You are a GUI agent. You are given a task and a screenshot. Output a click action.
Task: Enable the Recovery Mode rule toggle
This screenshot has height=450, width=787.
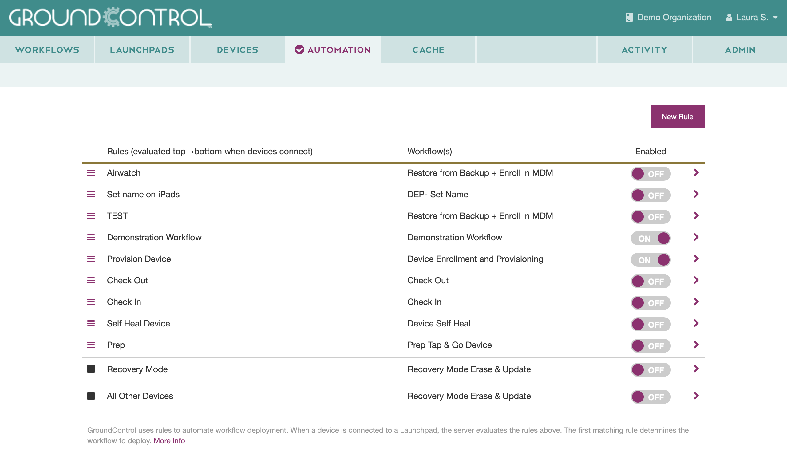(x=651, y=370)
